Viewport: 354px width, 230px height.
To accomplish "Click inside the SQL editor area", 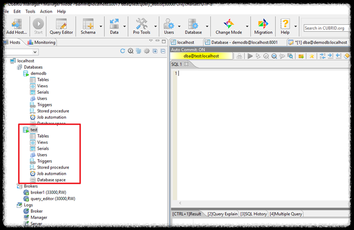I will point(263,135).
